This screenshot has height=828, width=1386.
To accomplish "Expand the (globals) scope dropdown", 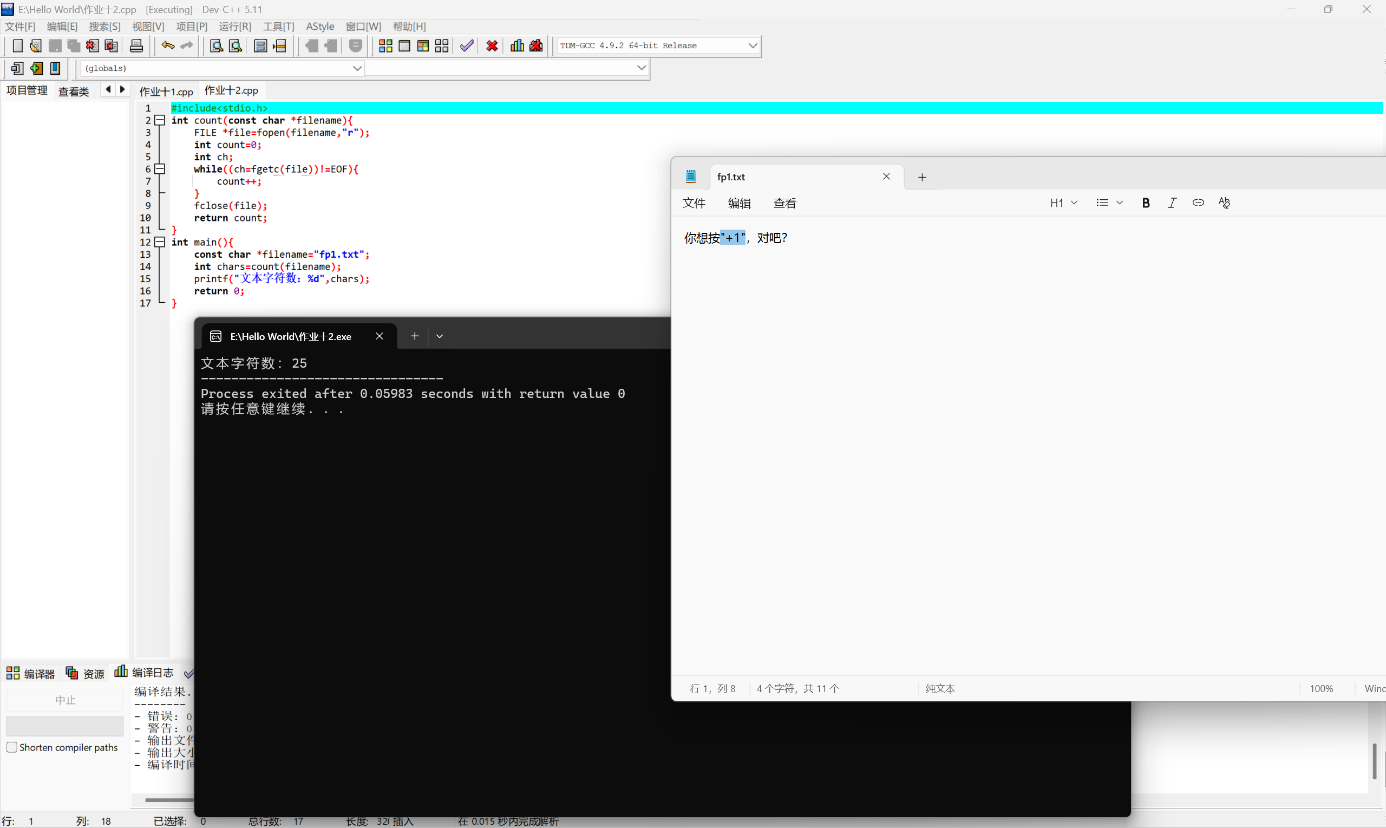I will [x=357, y=68].
